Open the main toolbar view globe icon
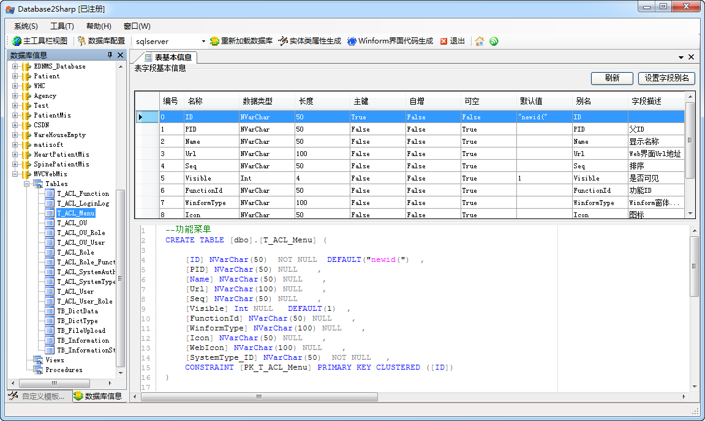 pyautogui.click(x=17, y=41)
